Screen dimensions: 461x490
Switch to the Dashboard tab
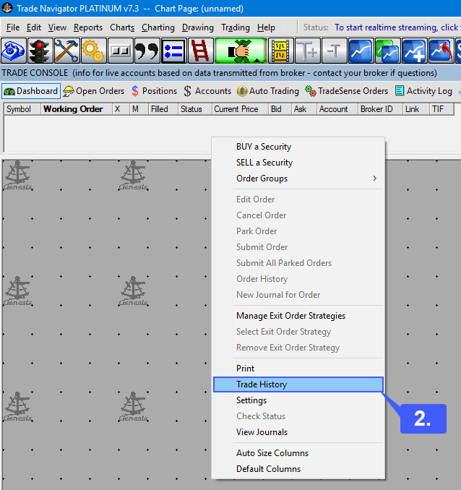tap(31, 91)
